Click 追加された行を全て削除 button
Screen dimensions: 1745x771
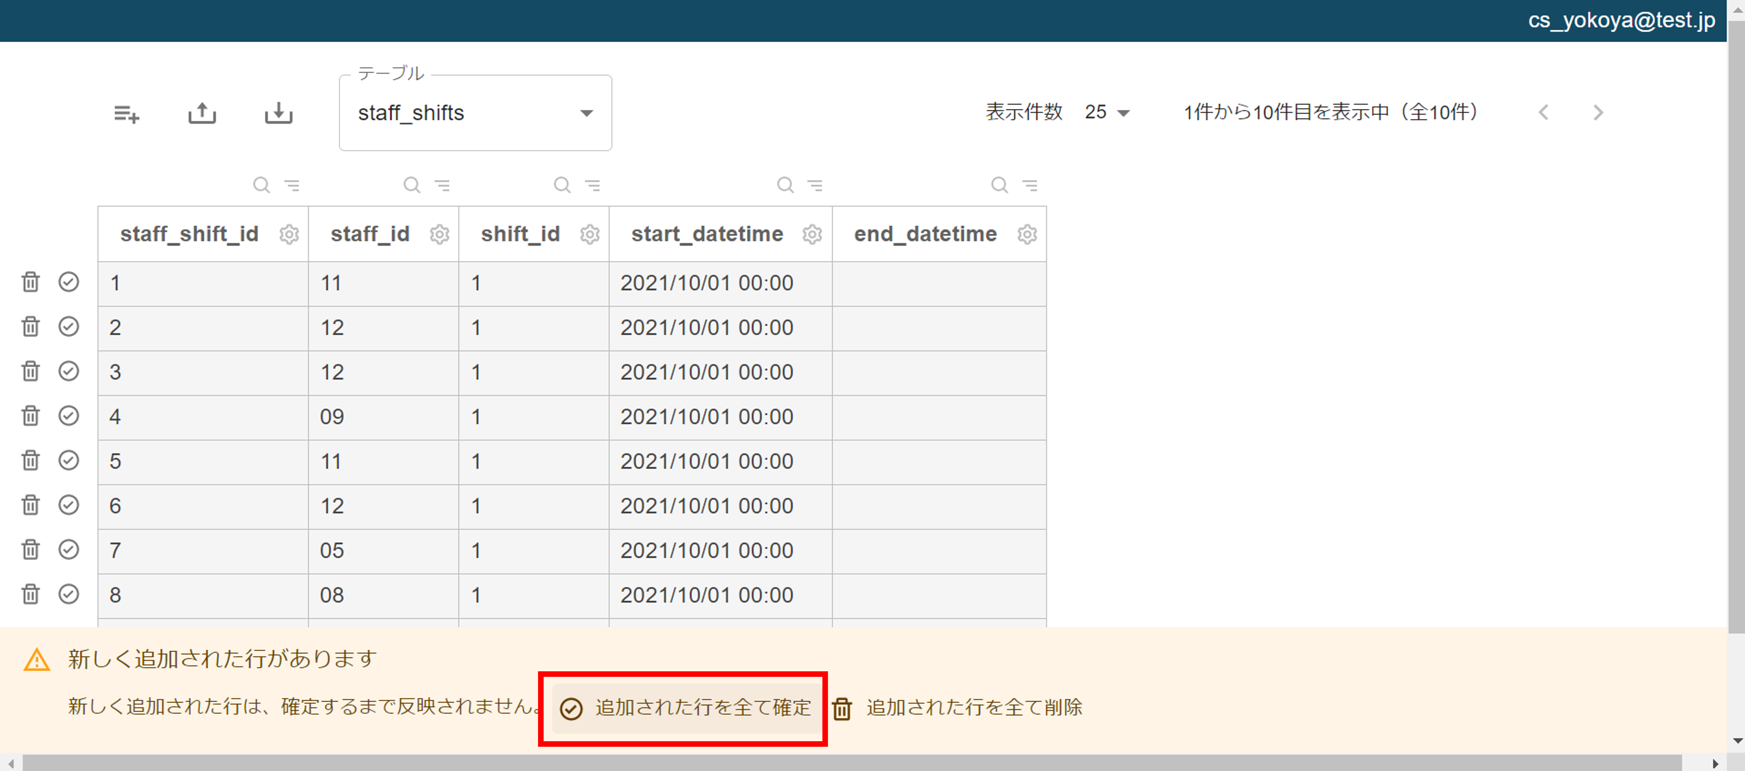pos(957,708)
